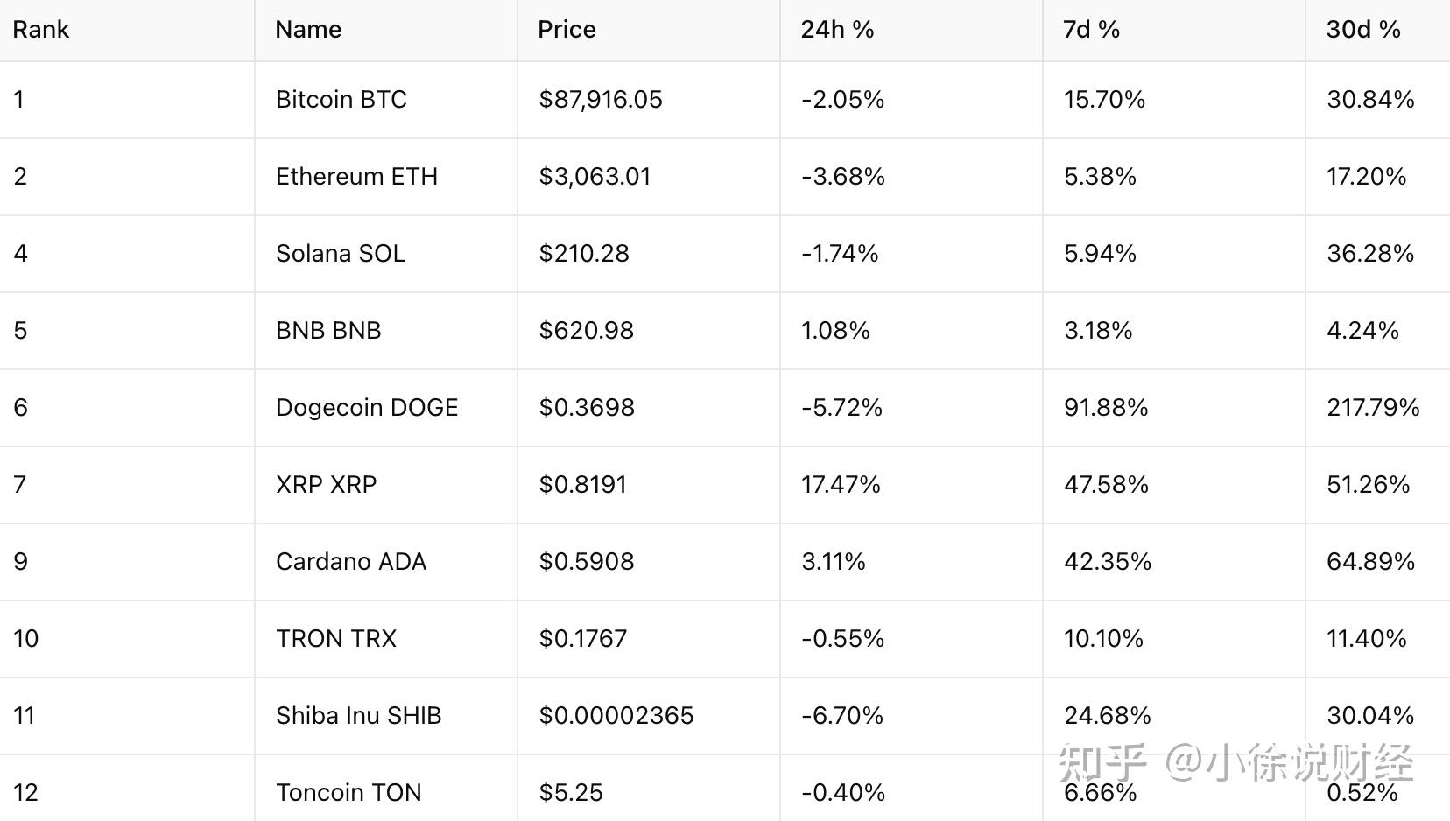Viewport: 1450px width, 821px height.
Task: Sort by the 24h % column
Action: coord(837,30)
